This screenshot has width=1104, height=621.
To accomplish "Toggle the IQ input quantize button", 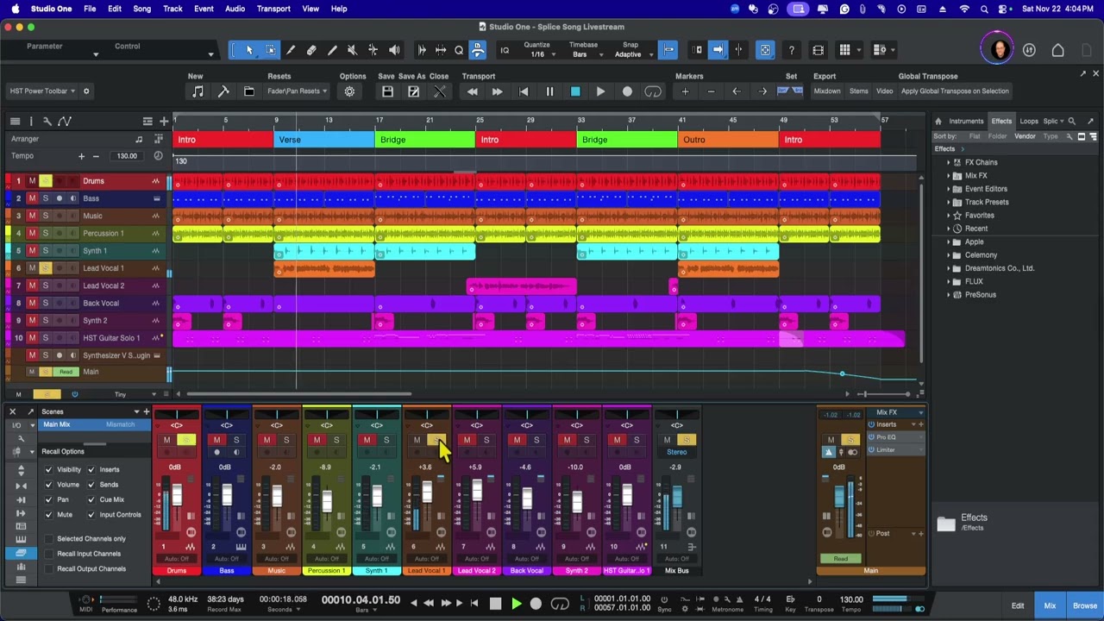I will point(505,50).
